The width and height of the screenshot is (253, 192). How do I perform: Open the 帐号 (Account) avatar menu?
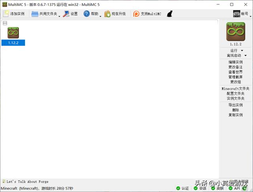pos(236,14)
